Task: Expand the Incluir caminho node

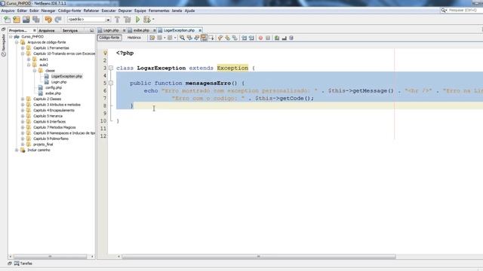Action: 17,150
